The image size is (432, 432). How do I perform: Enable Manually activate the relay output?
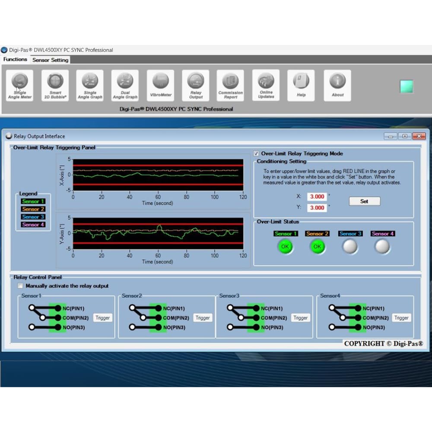[x=20, y=286]
